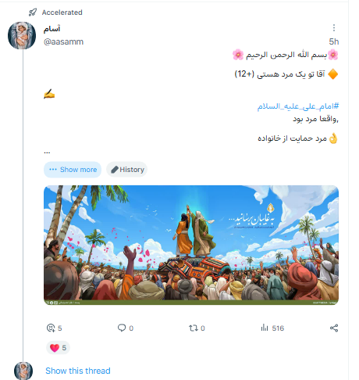This screenshot has width=359, height=380.
Task: Open the attached illustration image
Action: (191, 245)
